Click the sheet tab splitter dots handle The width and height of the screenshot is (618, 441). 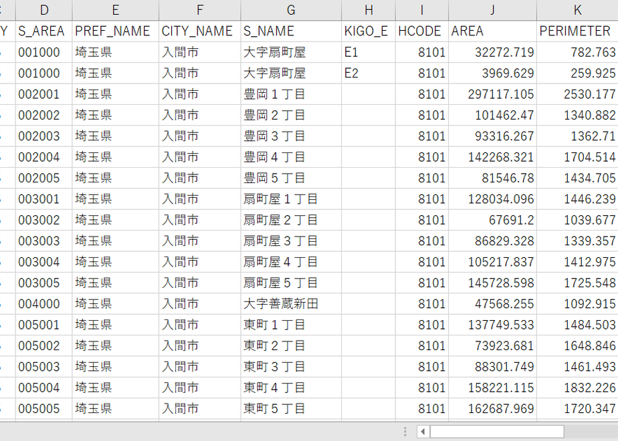pos(405,432)
